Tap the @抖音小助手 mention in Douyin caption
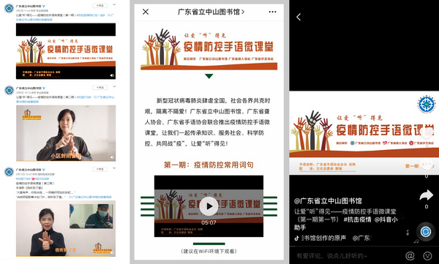The width and height of the screenshot is (439, 264). click(346, 223)
